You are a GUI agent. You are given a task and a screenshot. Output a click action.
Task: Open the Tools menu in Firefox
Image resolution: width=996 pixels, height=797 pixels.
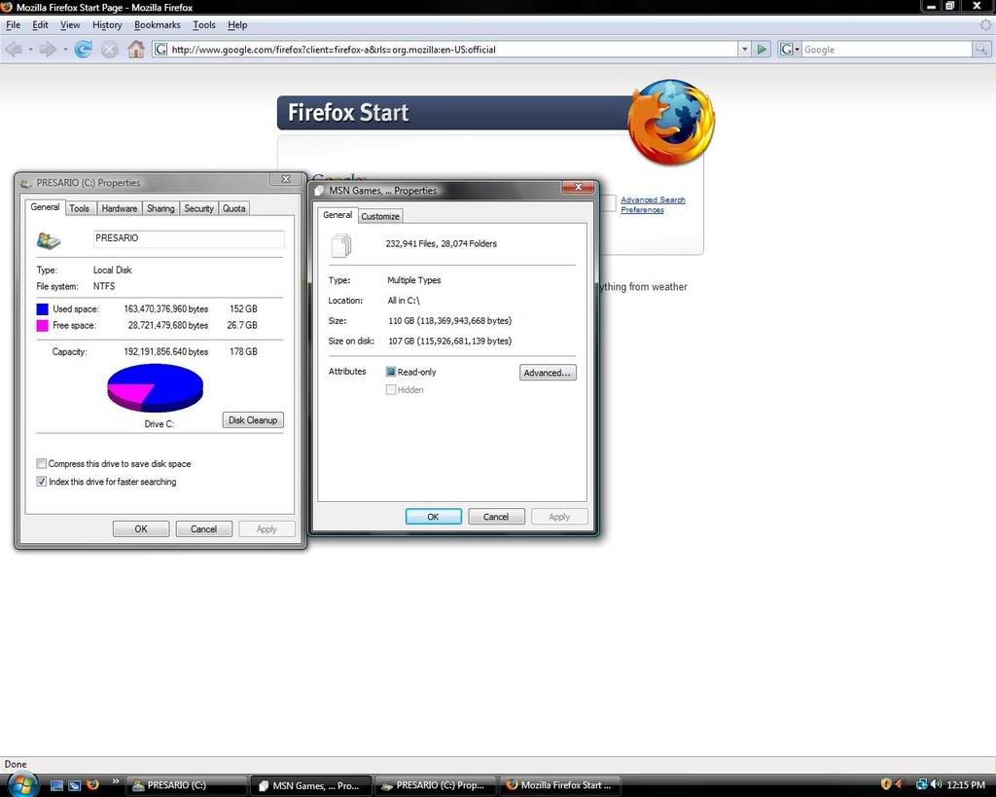[x=204, y=24]
